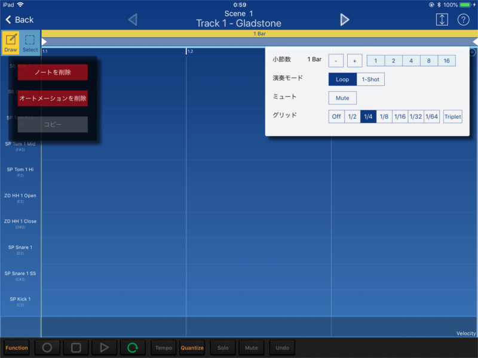This screenshot has width=478, height=358.
Task: Select 1-Shot play mode
Action: point(370,79)
